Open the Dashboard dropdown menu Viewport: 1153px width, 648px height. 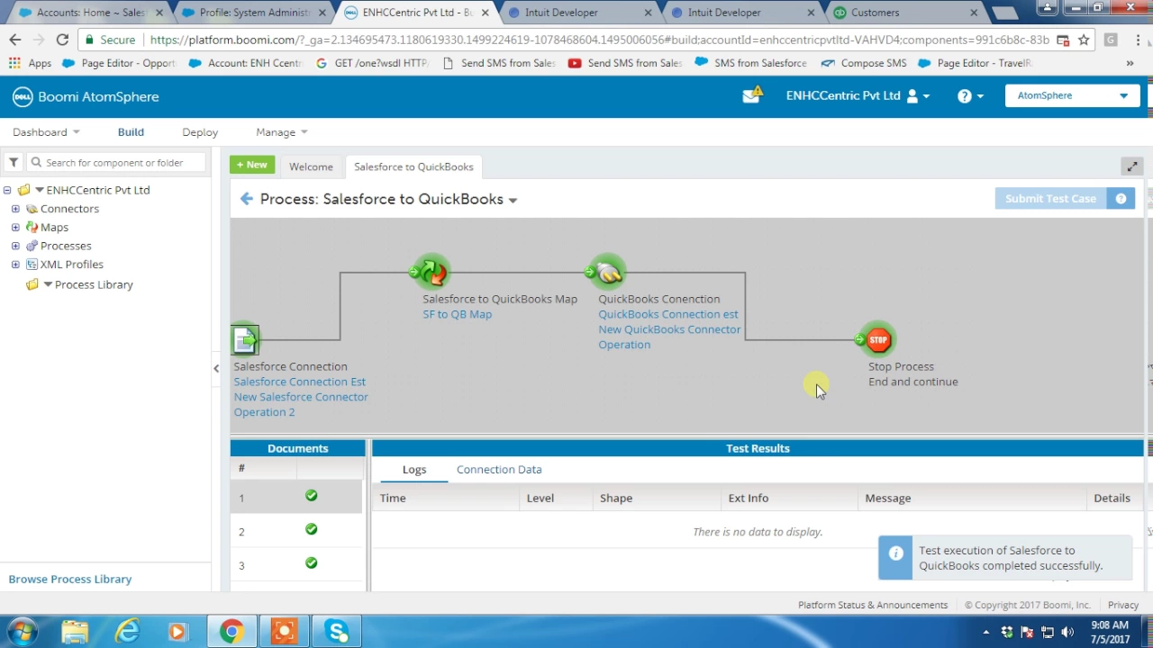click(x=46, y=132)
